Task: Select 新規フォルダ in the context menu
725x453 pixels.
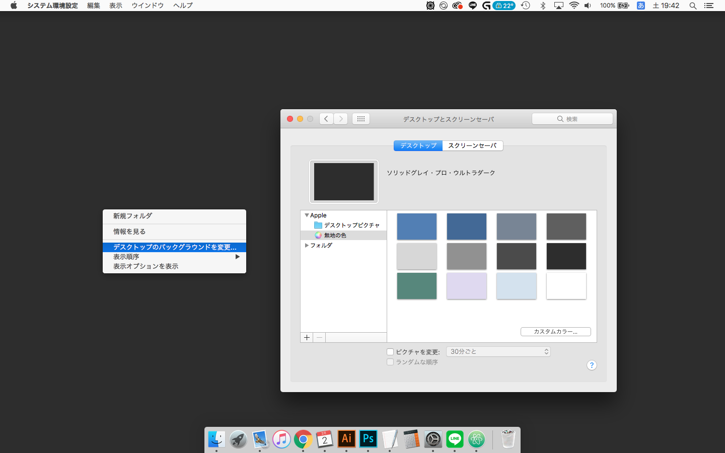Action: coord(132,216)
